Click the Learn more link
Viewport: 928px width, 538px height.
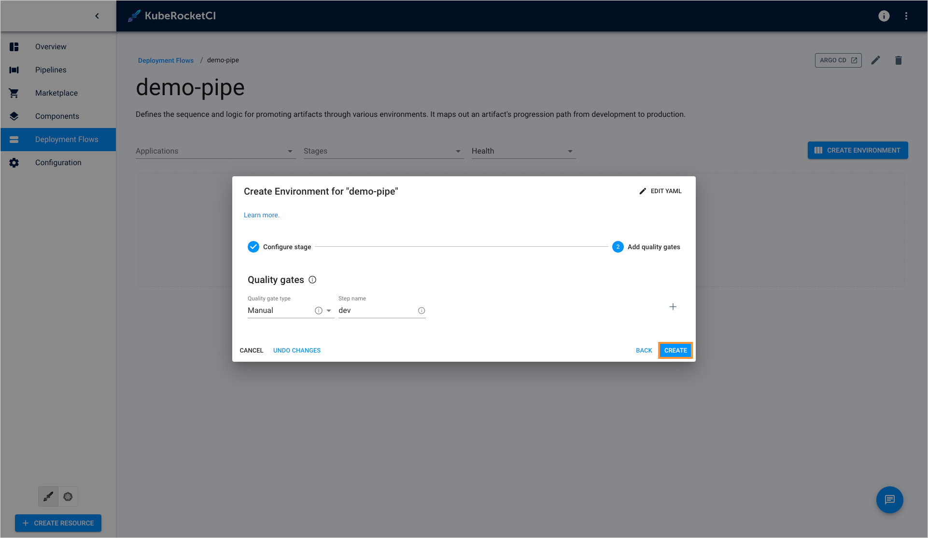(261, 214)
